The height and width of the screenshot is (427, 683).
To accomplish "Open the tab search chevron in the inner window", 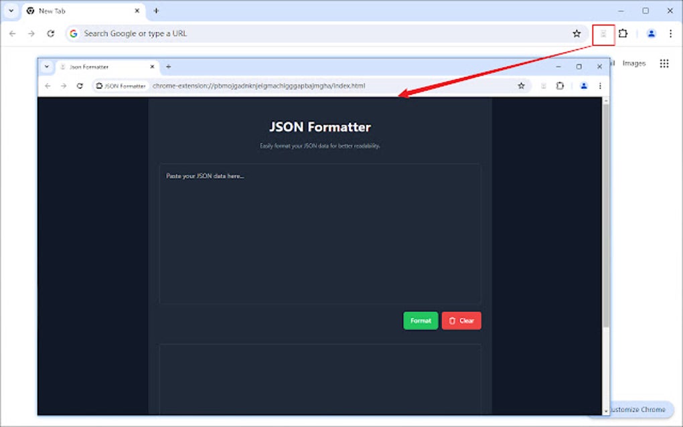I will click(46, 66).
